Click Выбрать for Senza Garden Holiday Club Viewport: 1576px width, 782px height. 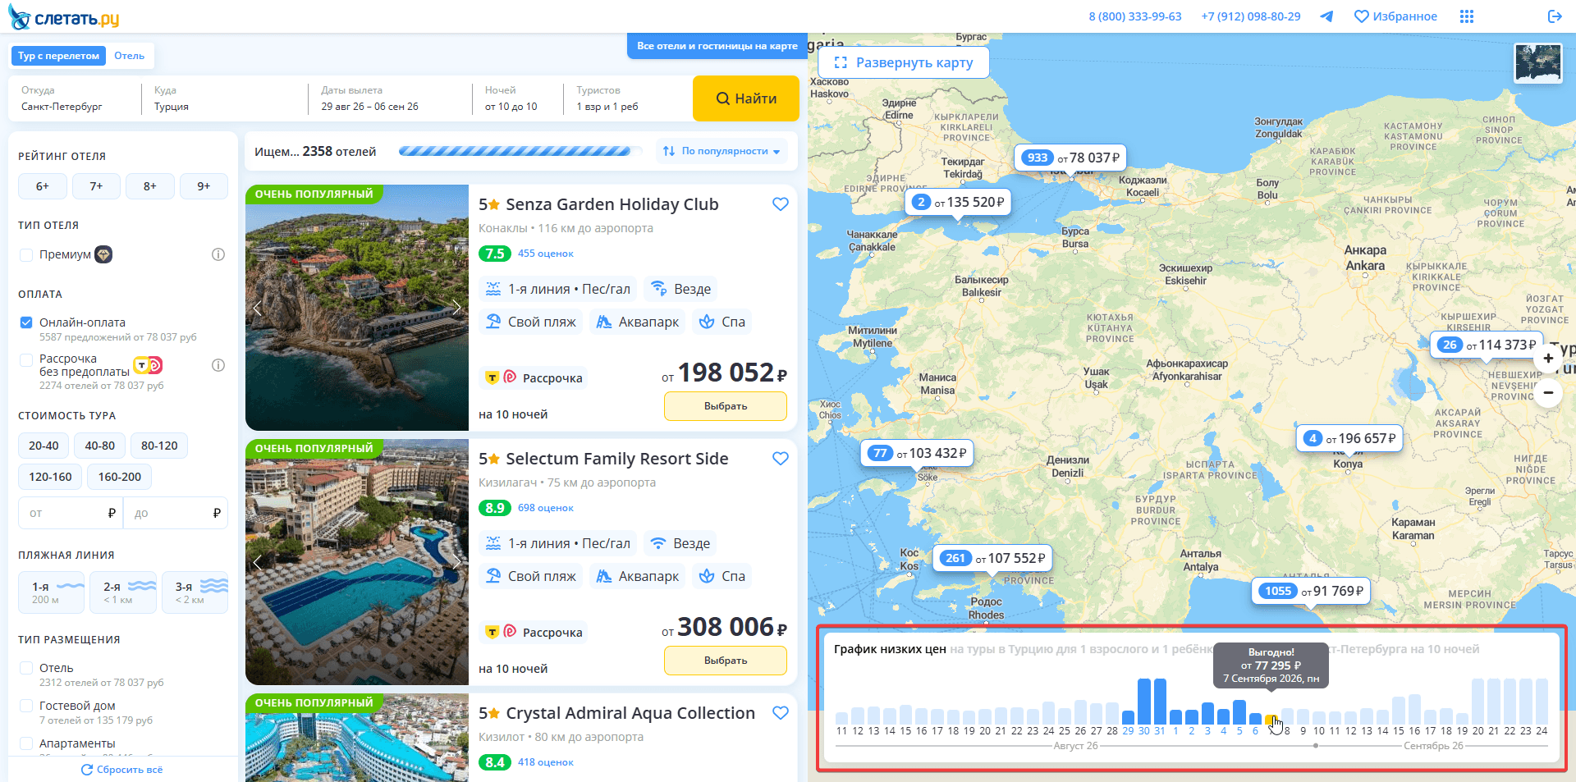[726, 406]
